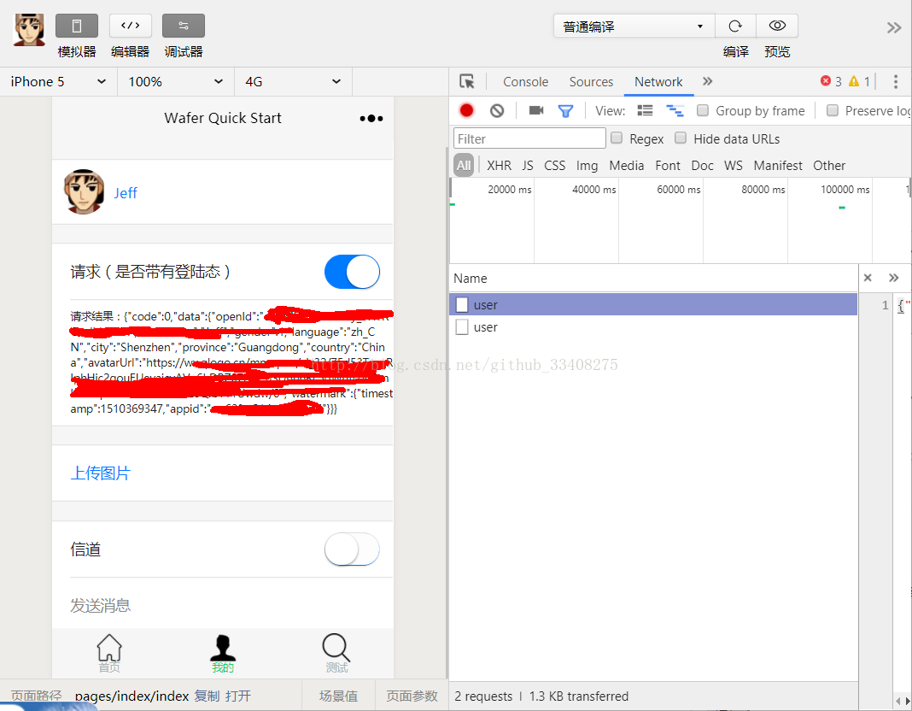Click the 预览 preview eye icon
Screen dimensions: 912x711
(x=776, y=26)
